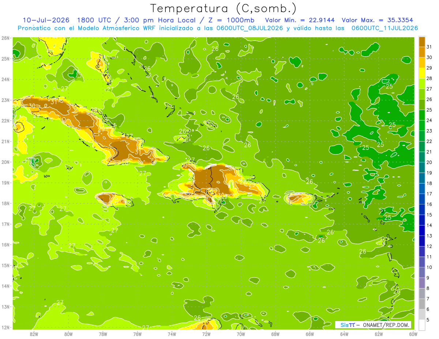Pick the blue swatch between 15 and 16
The height and width of the screenshot is (339, 439).
pyautogui.click(x=422, y=209)
